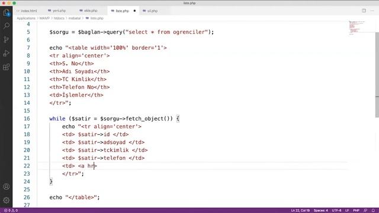The width and height of the screenshot is (379, 213).
Task: Place cursor in the $sorgu query line
Action: (x=131, y=32)
